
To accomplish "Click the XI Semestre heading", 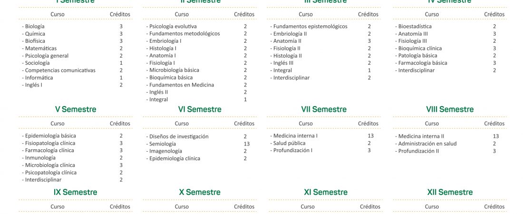I will click(326, 192).
